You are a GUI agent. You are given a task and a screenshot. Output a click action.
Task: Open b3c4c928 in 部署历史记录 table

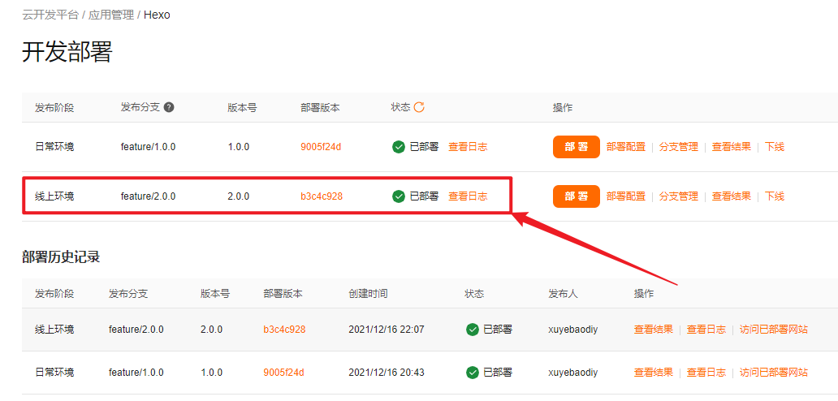click(x=284, y=330)
